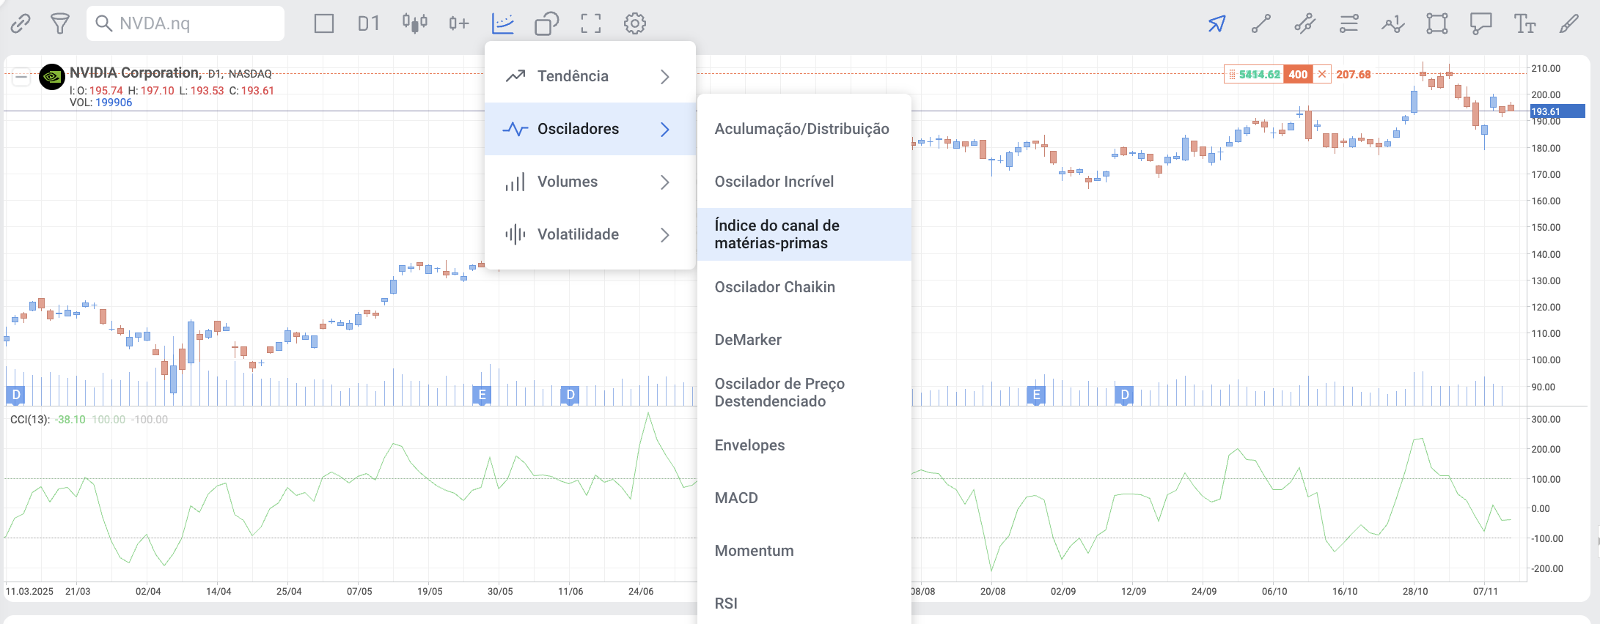The image size is (1600, 624).
Task: Add Aculumação/Distribuição indicator
Action: 804,129
